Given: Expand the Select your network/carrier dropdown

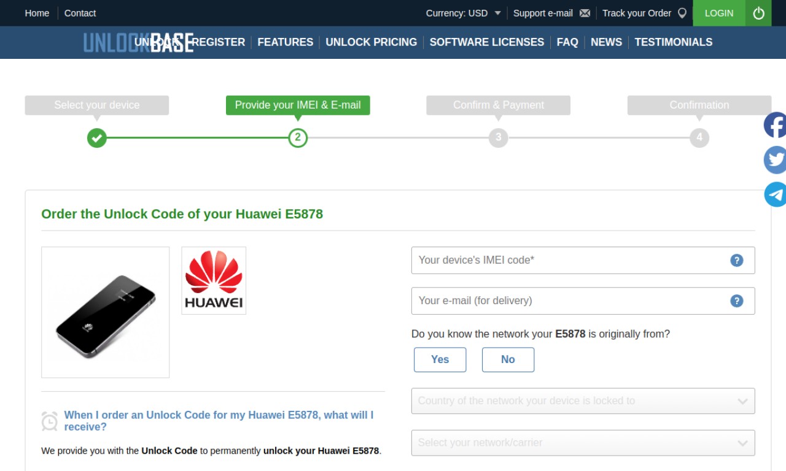Looking at the screenshot, I should pyautogui.click(x=583, y=443).
